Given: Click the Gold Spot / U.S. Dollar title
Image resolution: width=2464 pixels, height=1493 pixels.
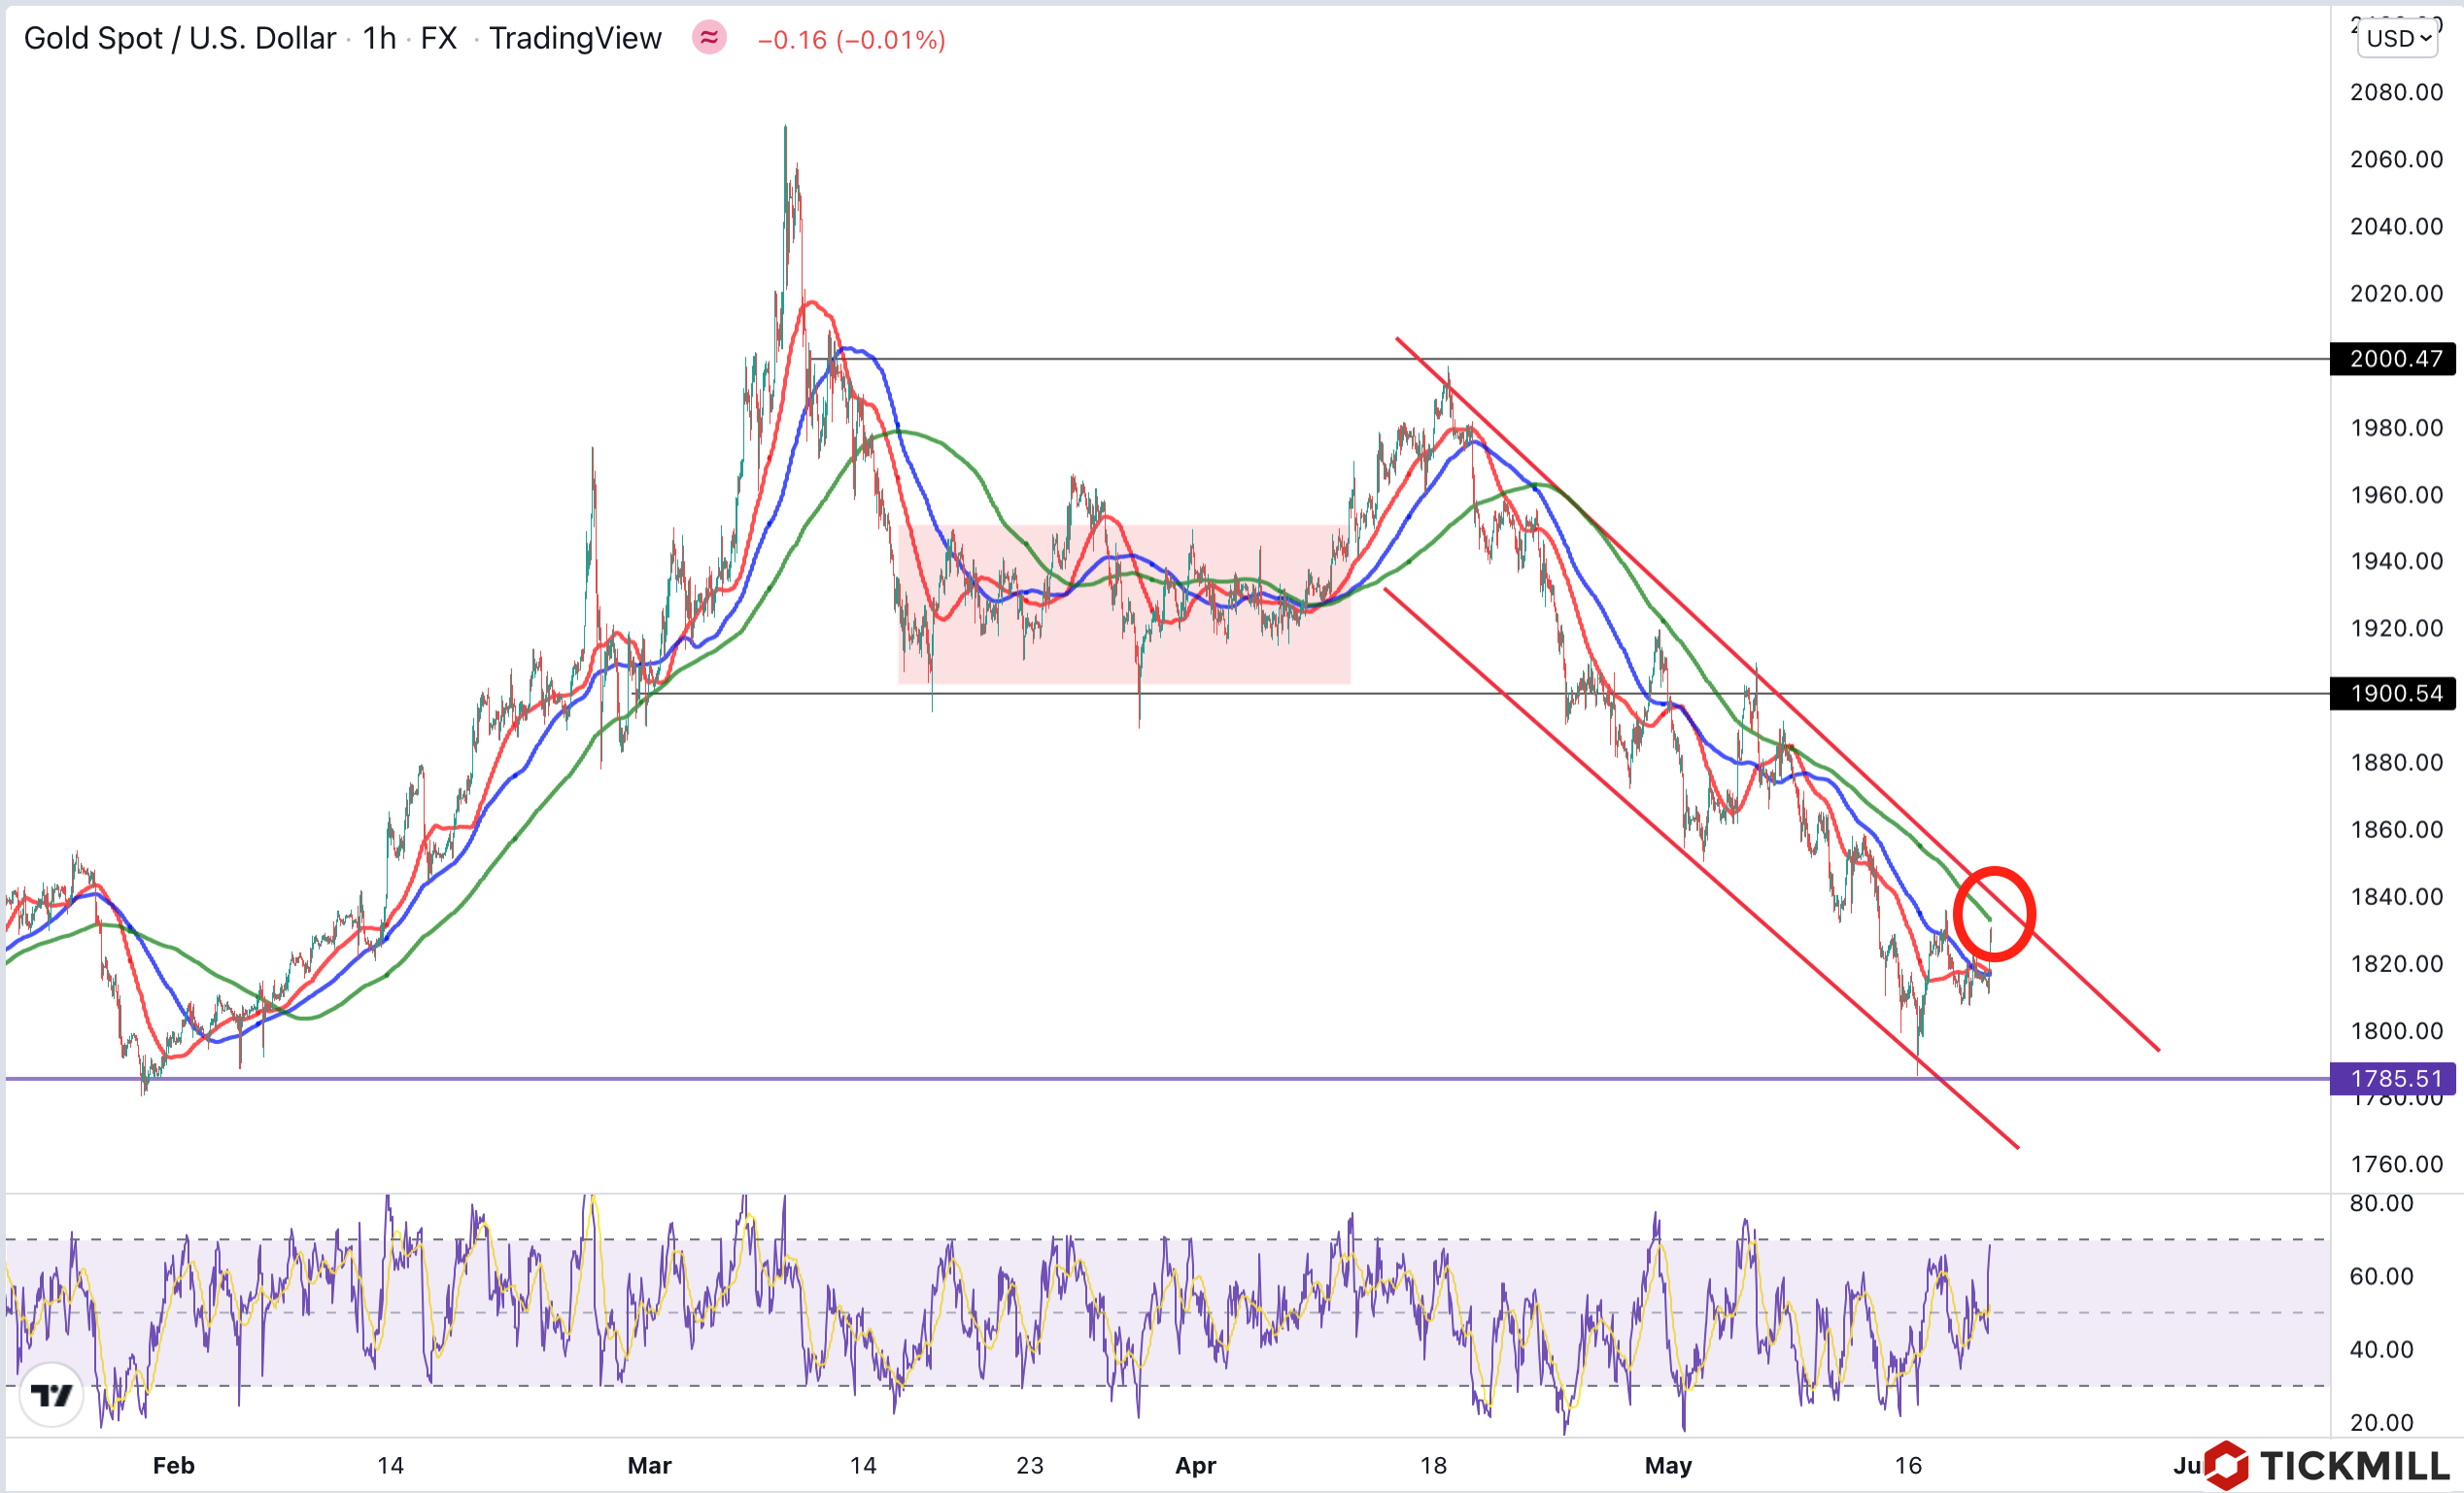Looking at the screenshot, I should tap(179, 38).
